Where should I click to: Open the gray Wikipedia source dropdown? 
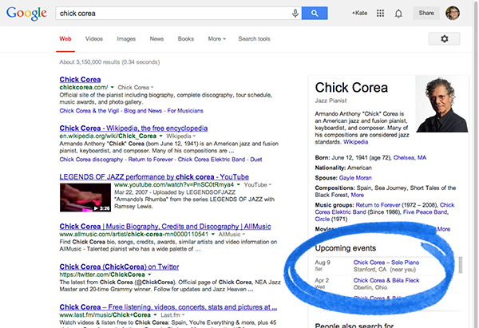coord(181,136)
